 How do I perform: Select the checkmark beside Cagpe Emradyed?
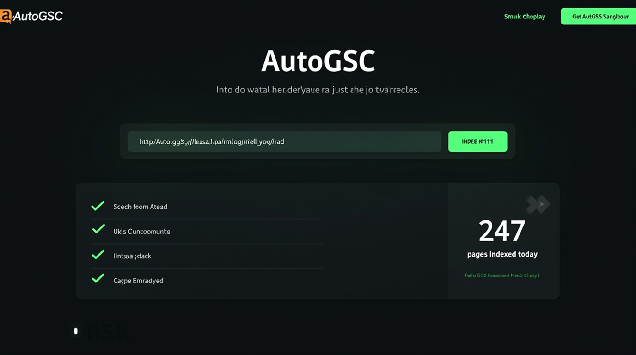click(98, 278)
